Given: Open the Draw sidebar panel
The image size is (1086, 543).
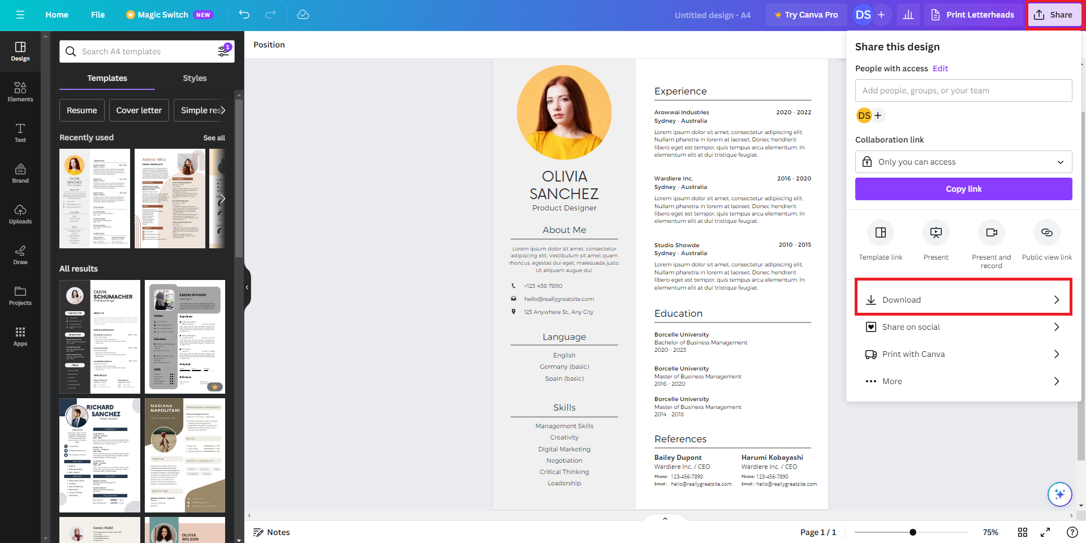Looking at the screenshot, I should coord(20,255).
